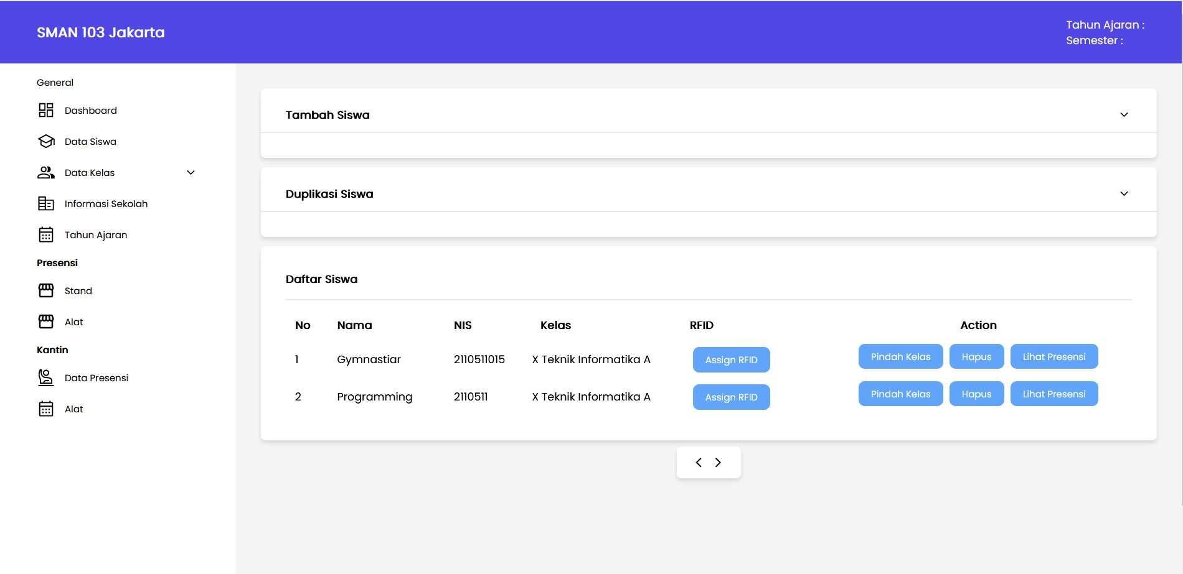The height and width of the screenshot is (574, 1183).
Task: Click the name Programming
Action: pyautogui.click(x=375, y=397)
